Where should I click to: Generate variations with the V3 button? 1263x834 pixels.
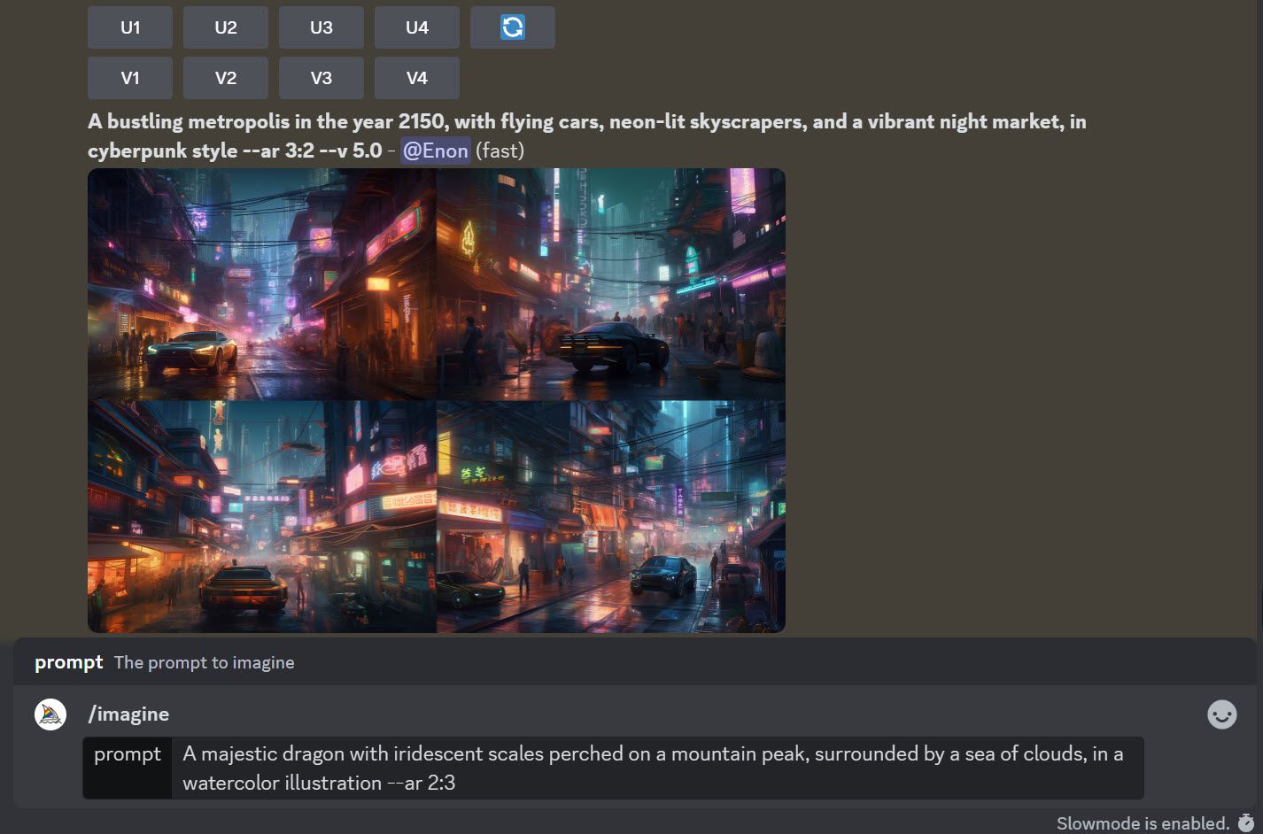[x=321, y=78]
